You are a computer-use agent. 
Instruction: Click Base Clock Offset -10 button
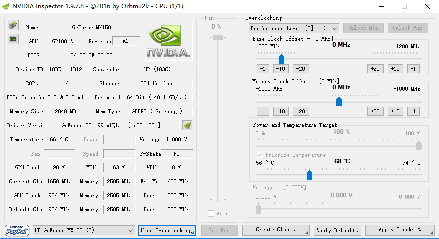coord(281,69)
